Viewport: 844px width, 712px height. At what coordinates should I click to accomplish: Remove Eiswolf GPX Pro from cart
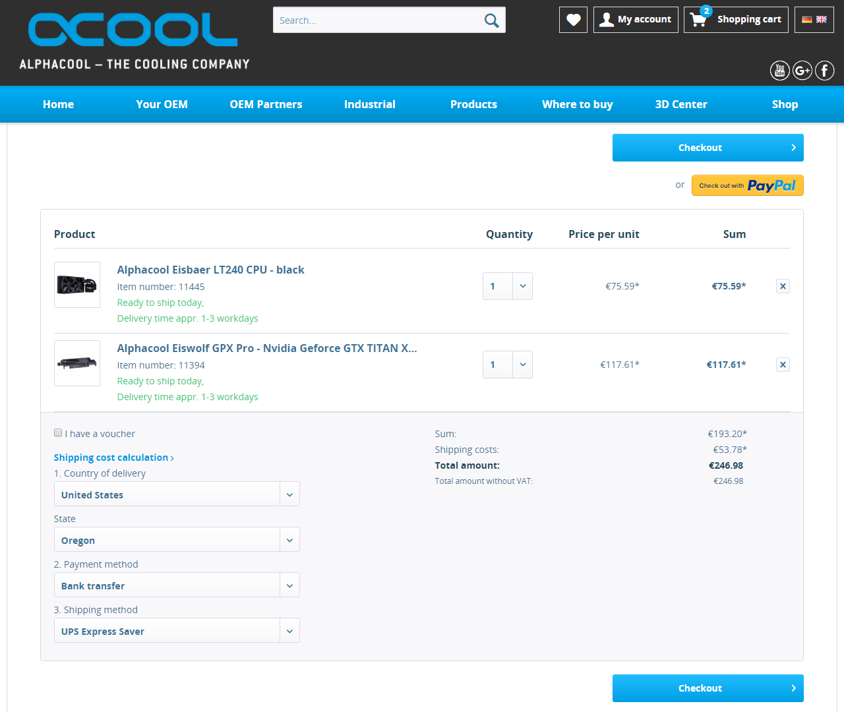click(783, 365)
